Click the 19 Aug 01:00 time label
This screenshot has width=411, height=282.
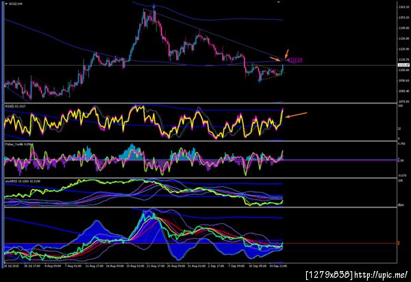tap(135, 266)
